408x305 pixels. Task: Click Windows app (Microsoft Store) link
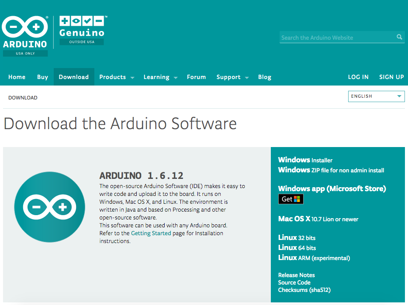[332, 189]
